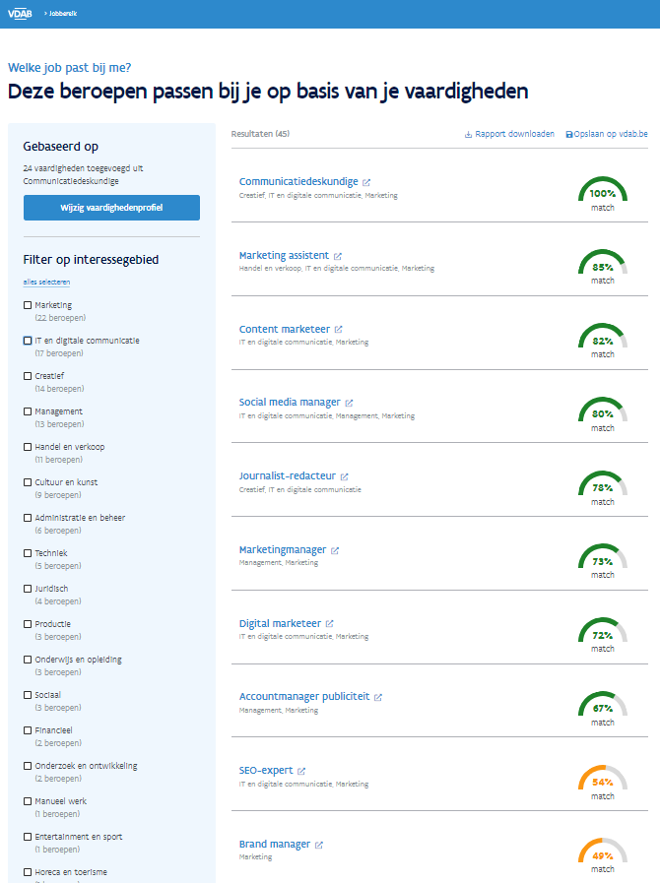Open external link icon next to Content marketeer

point(339,330)
